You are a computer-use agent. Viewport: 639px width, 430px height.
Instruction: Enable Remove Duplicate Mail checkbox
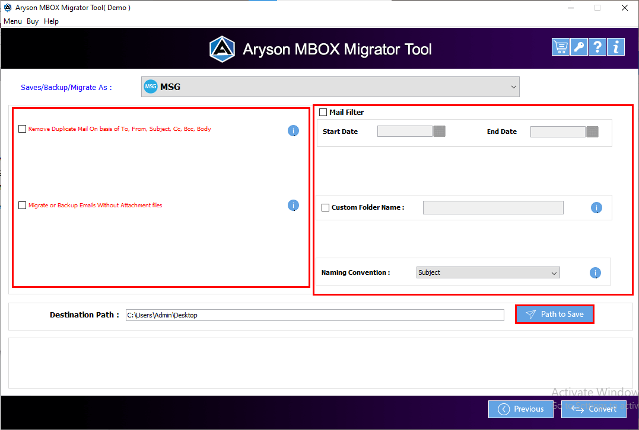click(x=23, y=129)
